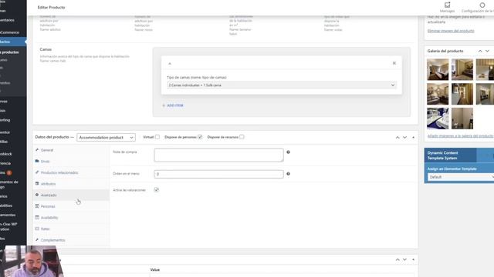Move Galería del producto panel down
This screenshot has width=494, height=277.
(487, 51)
